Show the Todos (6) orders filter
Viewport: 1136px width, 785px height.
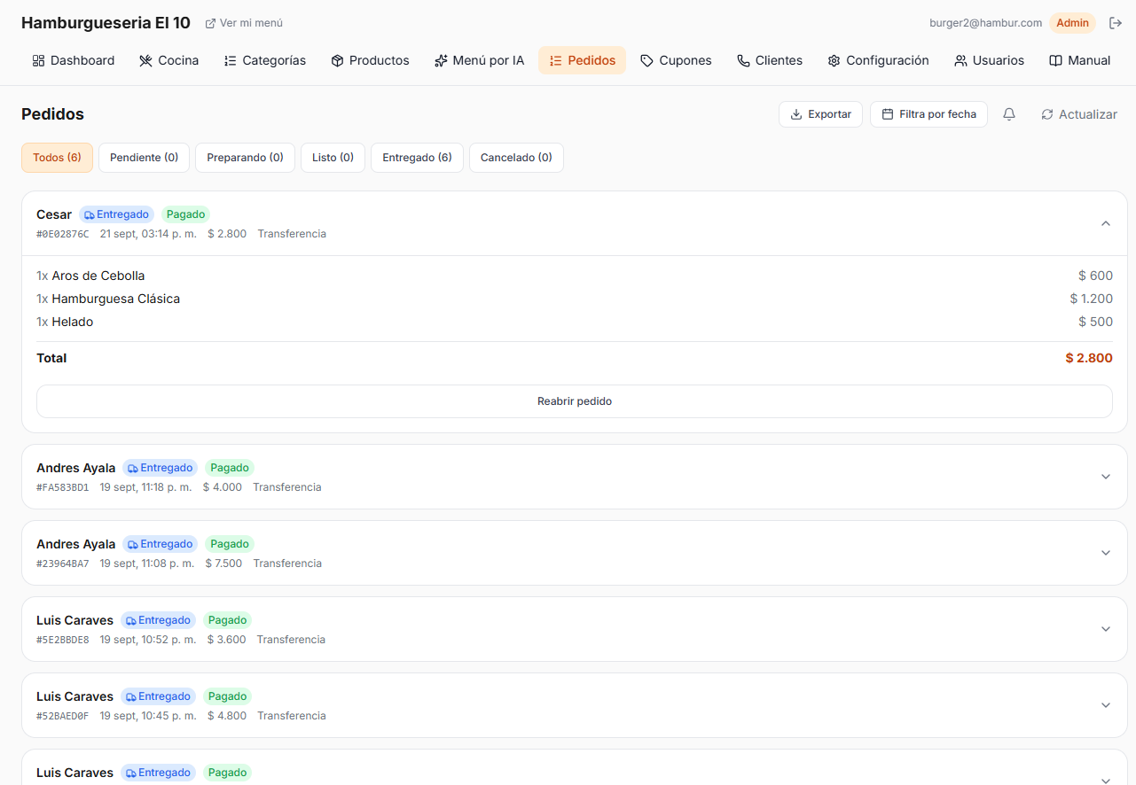[57, 158]
